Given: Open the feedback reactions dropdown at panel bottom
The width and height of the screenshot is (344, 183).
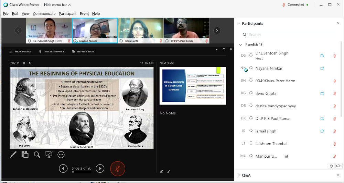Looking at the screenshot, I should tap(339, 166).
